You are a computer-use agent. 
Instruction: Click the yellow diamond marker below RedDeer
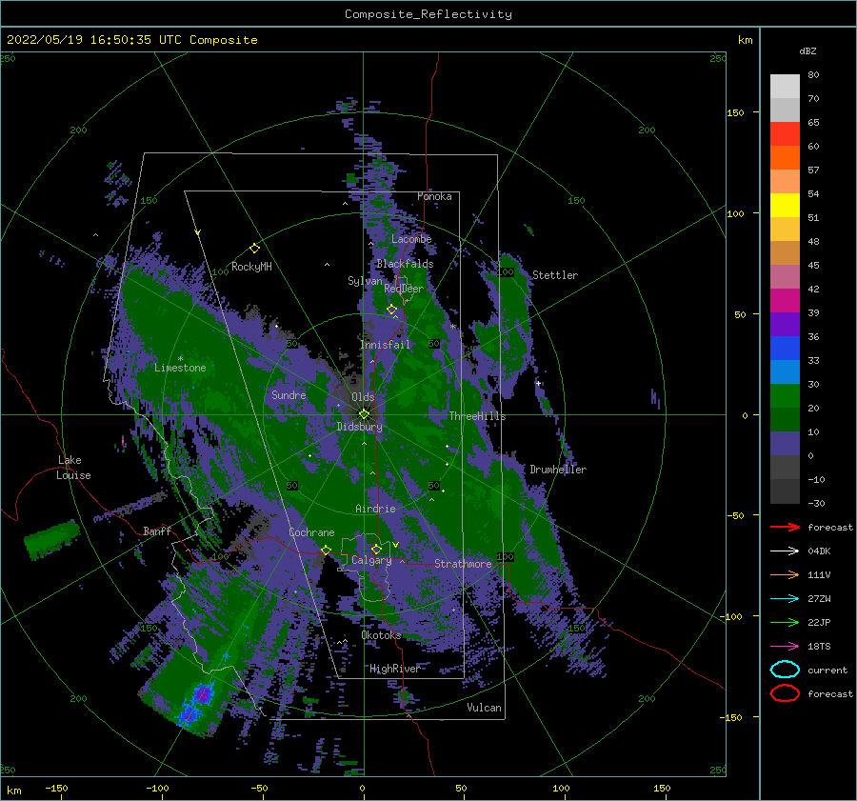point(391,310)
